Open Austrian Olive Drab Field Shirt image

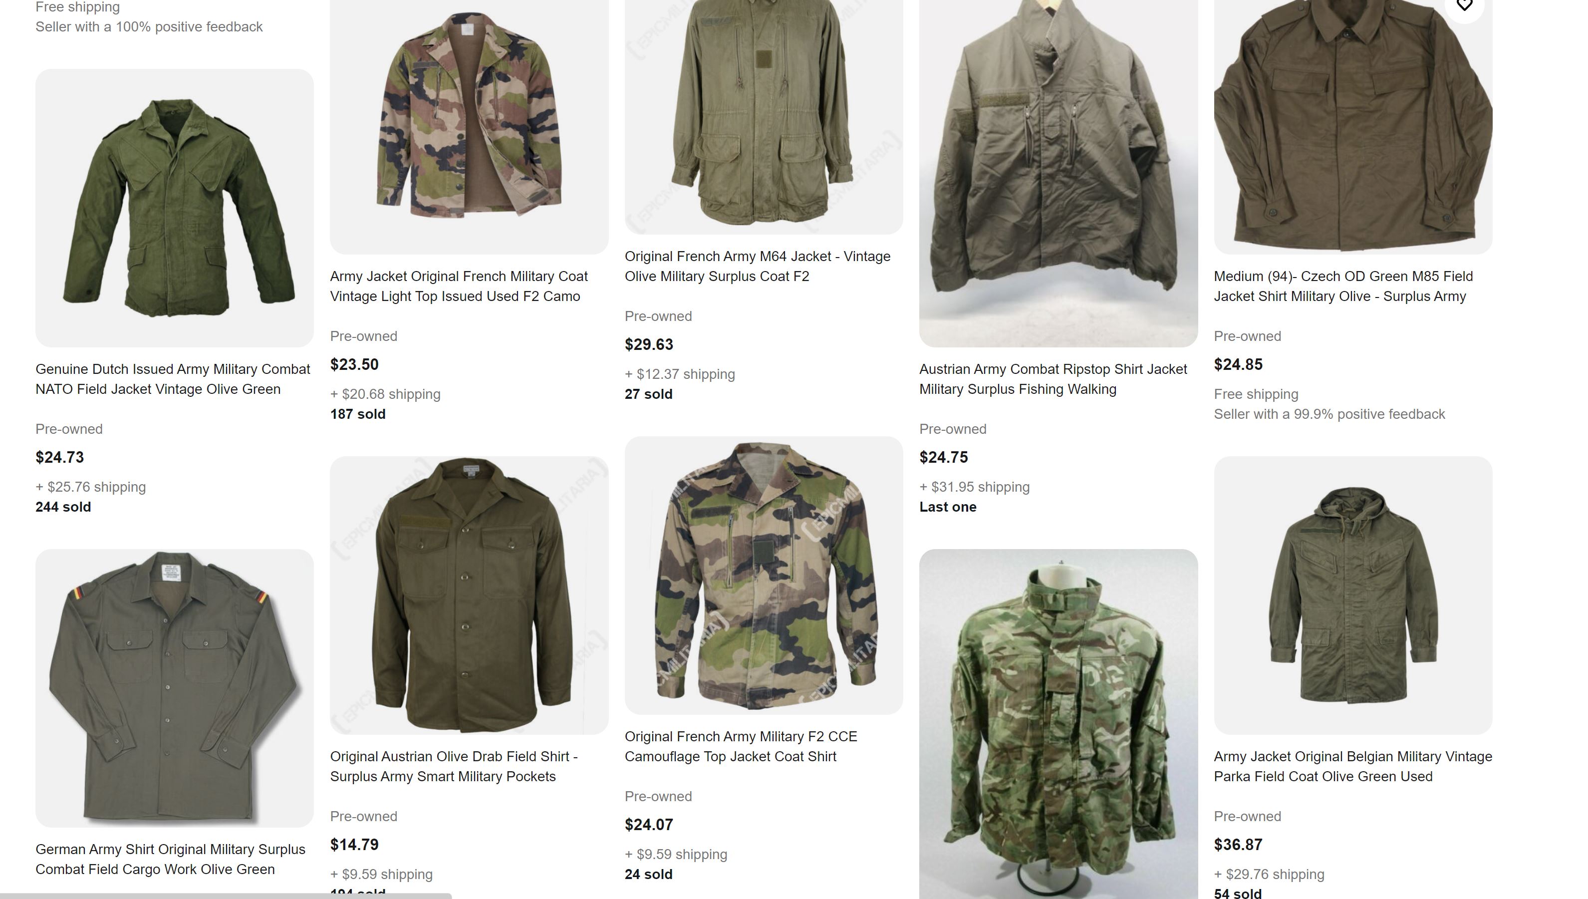coord(469,595)
